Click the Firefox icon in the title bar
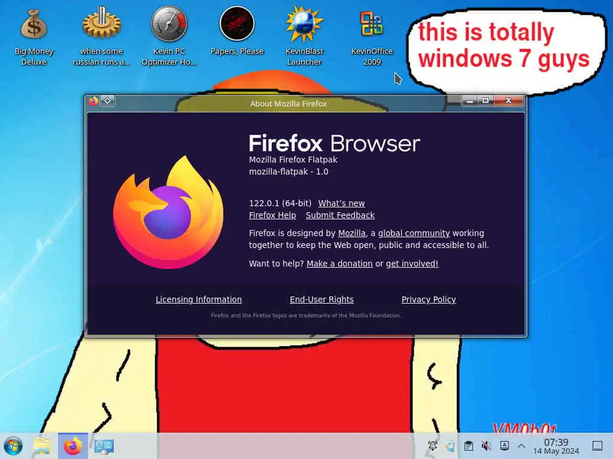 tap(93, 101)
